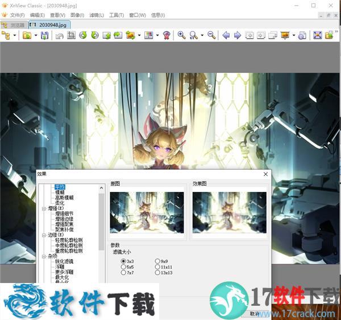Select the Crop tool icon
Screen dimensions: 341x320
[71, 35]
